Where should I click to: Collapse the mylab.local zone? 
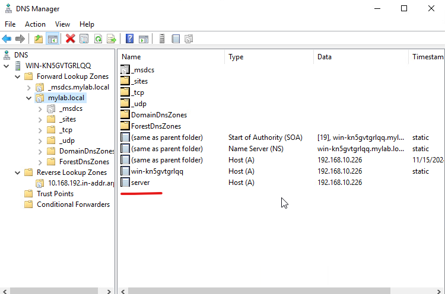(28, 98)
